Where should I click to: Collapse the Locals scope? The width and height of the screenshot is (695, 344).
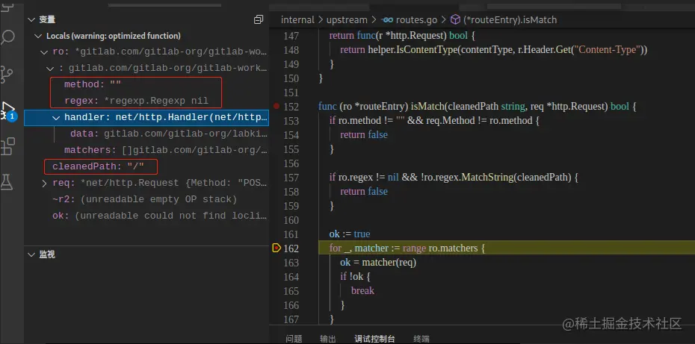38,36
